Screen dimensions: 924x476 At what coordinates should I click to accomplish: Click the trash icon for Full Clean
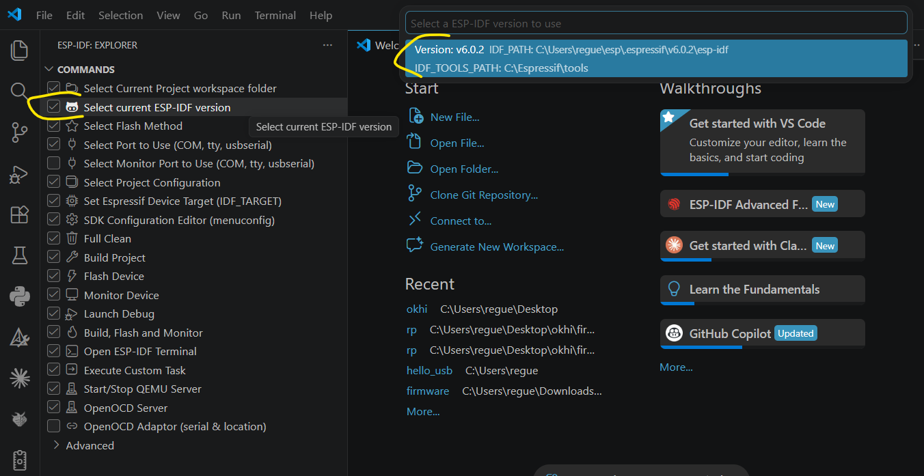[x=72, y=239]
